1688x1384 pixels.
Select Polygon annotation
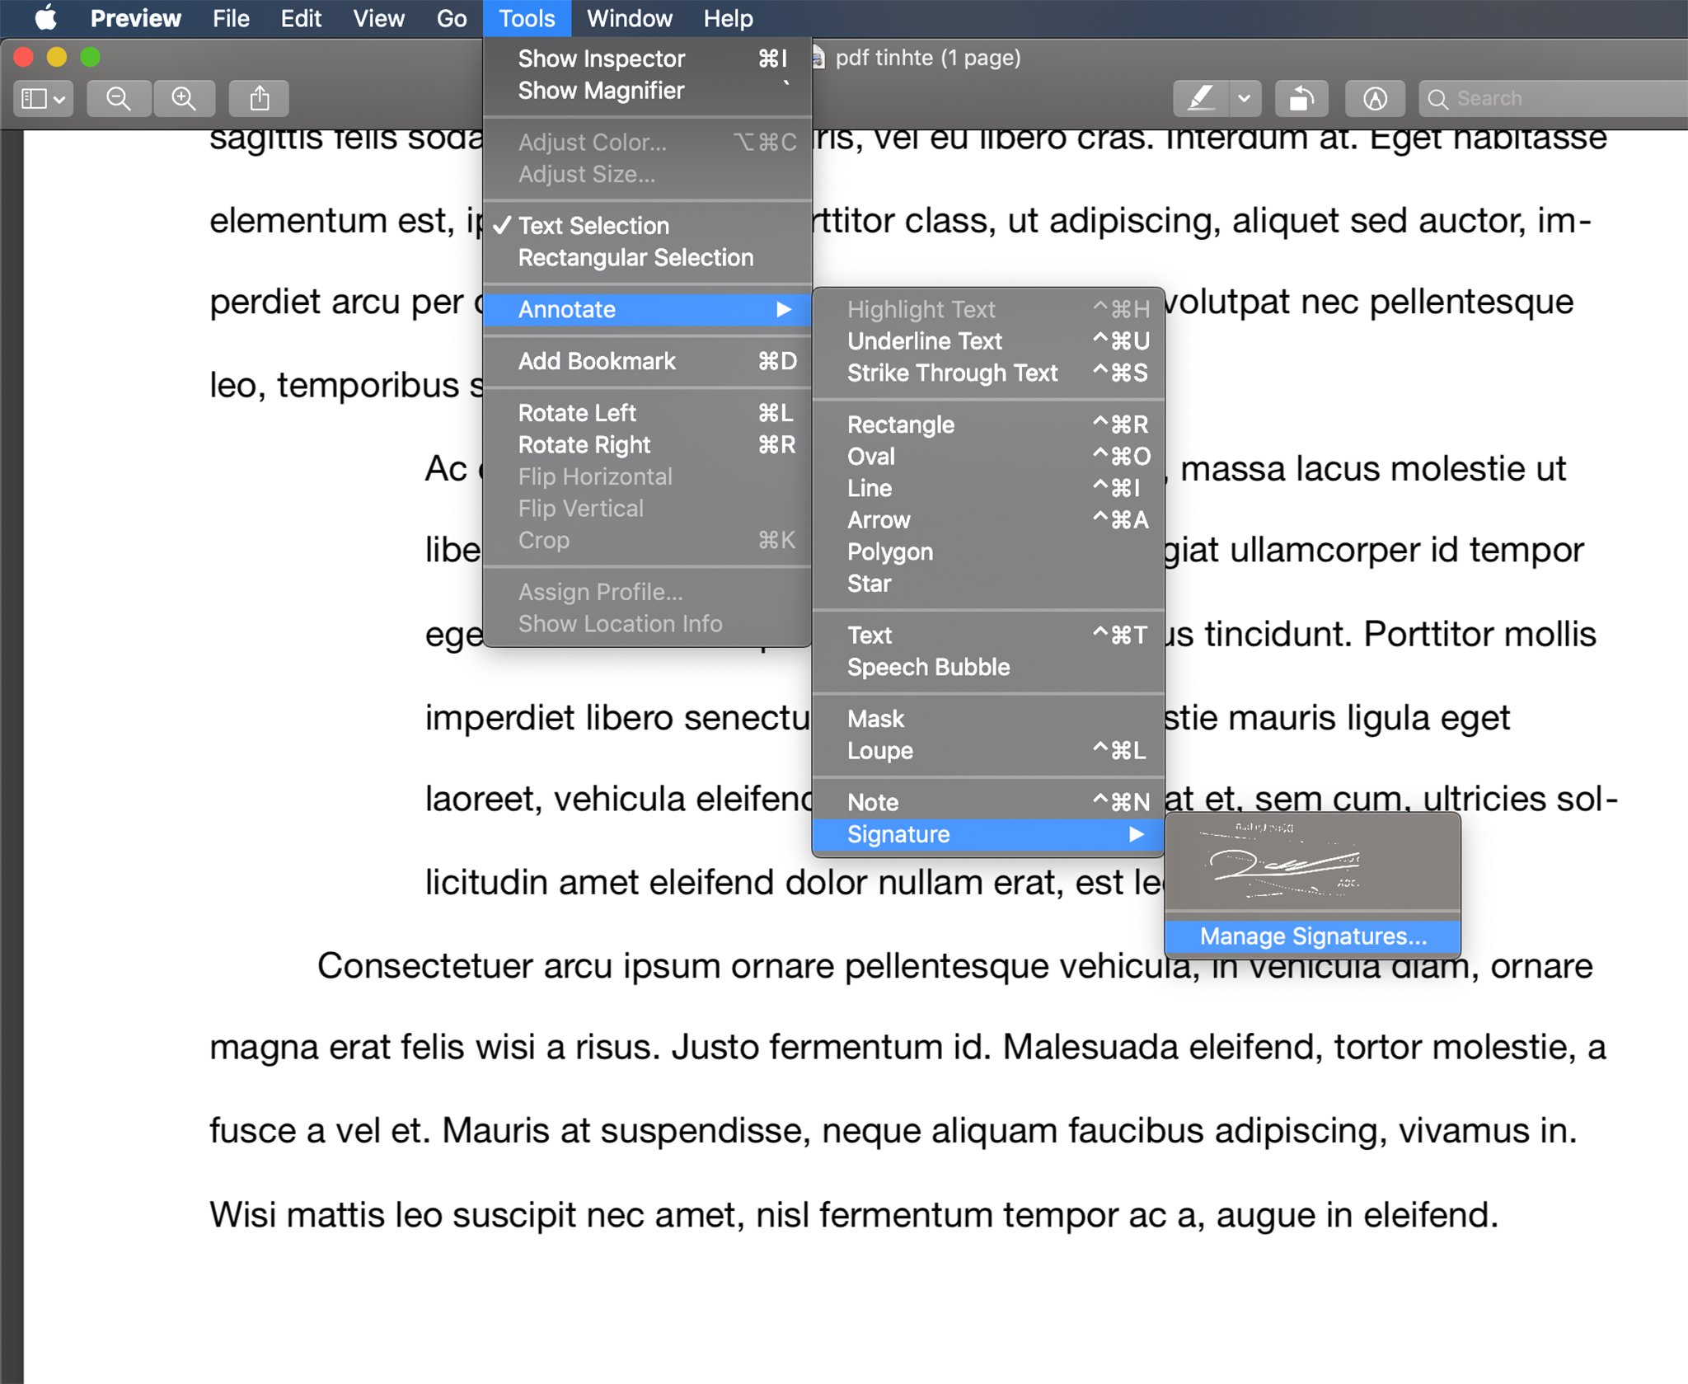click(x=988, y=552)
